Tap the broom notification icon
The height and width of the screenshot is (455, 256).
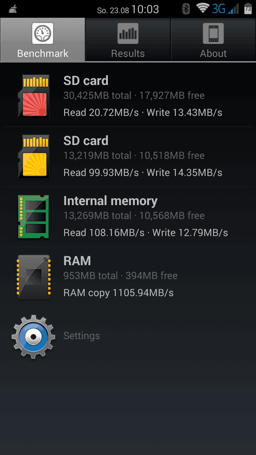click(x=13, y=10)
